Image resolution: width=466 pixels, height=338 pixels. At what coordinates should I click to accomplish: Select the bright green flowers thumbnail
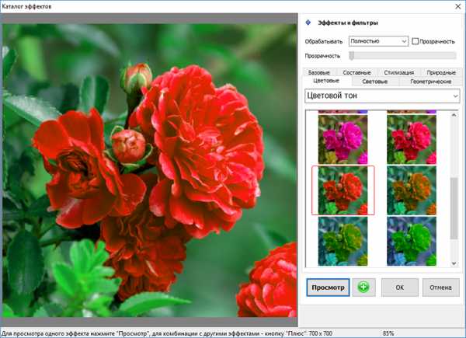click(412, 241)
